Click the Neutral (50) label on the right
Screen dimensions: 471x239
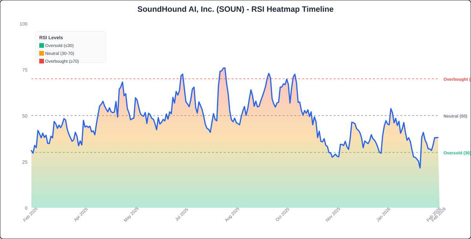point(455,116)
